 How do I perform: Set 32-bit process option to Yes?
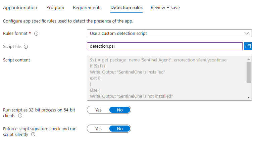(x=98, y=110)
